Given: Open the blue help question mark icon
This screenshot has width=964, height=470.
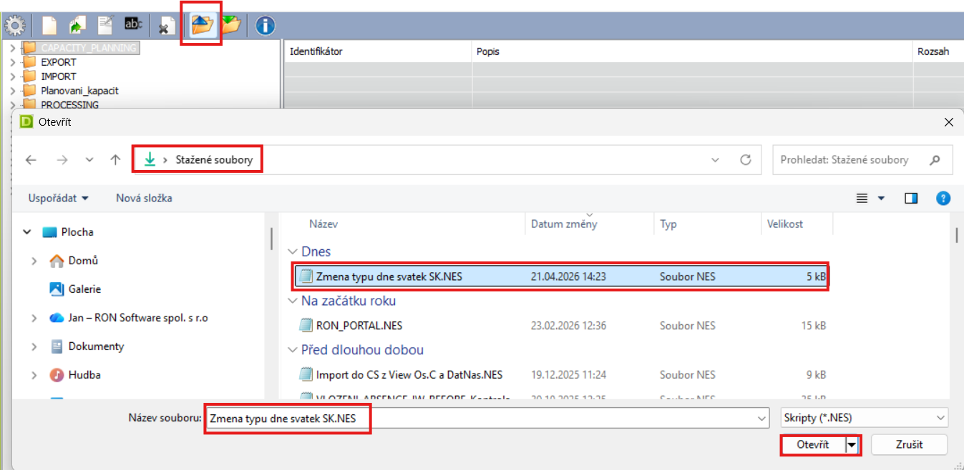Looking at the screenshot, I should click(x=943, y=198).
